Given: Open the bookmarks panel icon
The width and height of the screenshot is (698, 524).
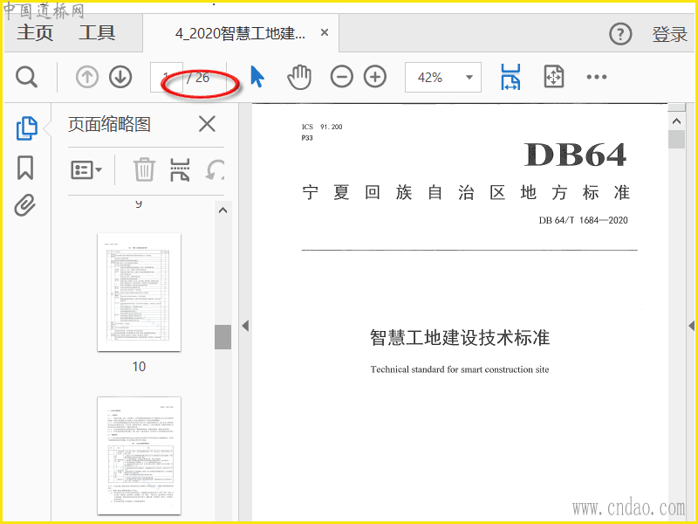Looking at the screenshot, I should 25,168.
